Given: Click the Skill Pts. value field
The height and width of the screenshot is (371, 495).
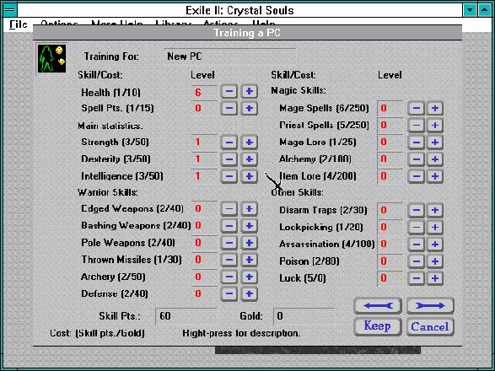Looking at the screenshot, I should [186, 316].
